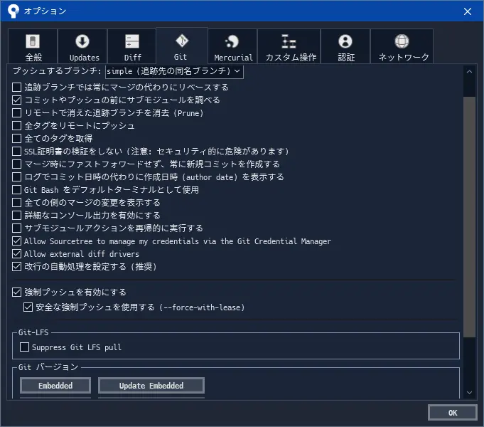Click the scrollbar down arrow
484x427 pixels.
pos(470,392)
